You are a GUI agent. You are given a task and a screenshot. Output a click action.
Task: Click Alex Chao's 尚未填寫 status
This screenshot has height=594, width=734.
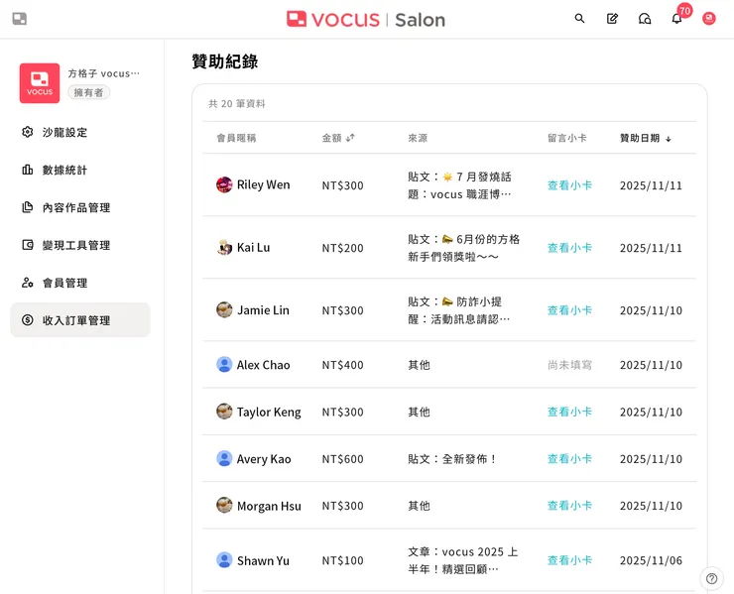pyautogui.click(x=569, y=365)
